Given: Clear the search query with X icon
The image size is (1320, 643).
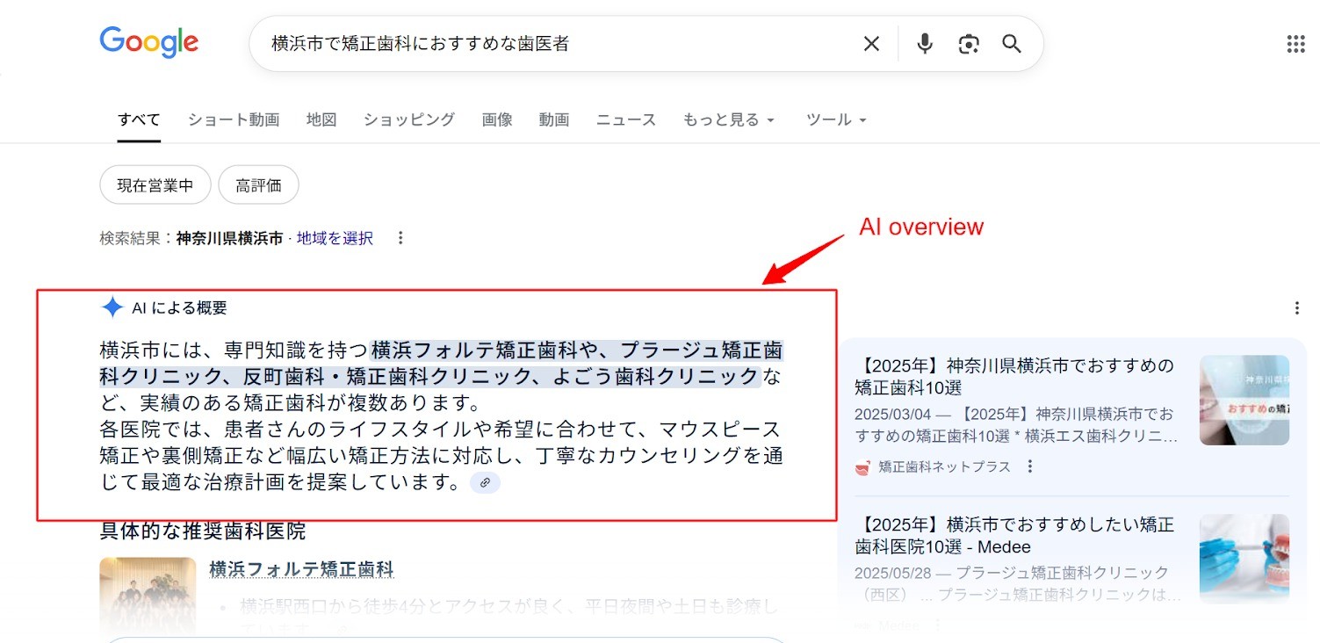Looking at the screenshot, I should click(x=871, y=44).
